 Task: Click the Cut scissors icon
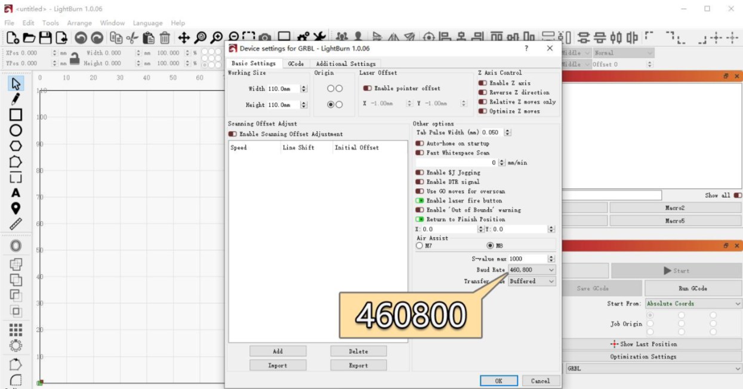[132, 38]
